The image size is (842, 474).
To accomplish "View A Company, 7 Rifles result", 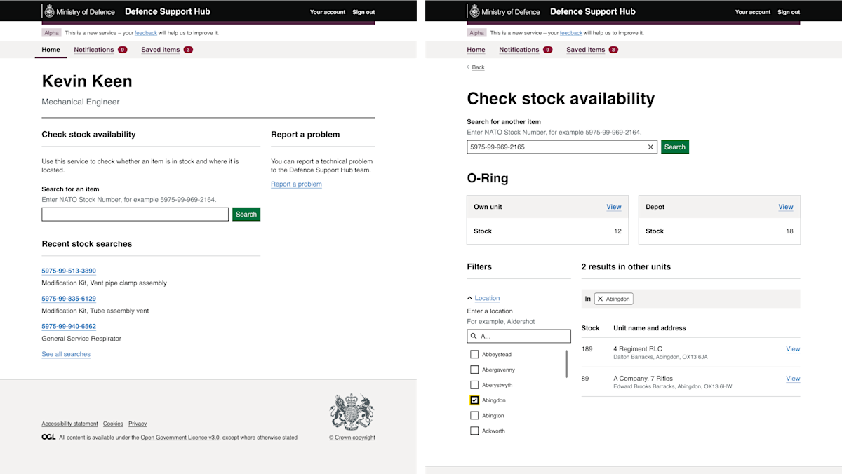I will point(793,379).
